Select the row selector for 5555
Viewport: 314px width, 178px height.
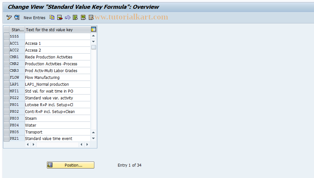coord(7,36)
